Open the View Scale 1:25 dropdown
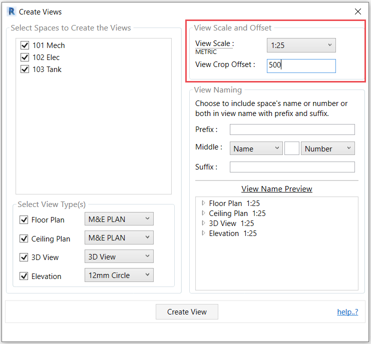 tap(301, 45)
